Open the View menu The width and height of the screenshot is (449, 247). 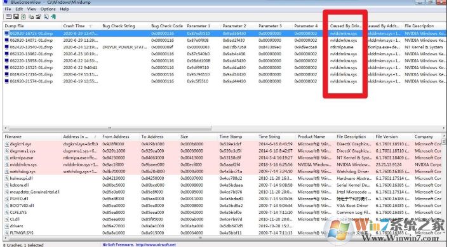pos(32,9)
